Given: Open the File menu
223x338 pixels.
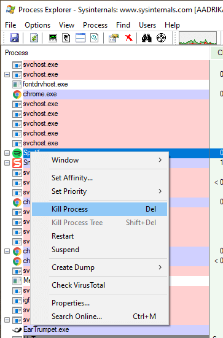Looking at the screenshot, I should 10,25.
